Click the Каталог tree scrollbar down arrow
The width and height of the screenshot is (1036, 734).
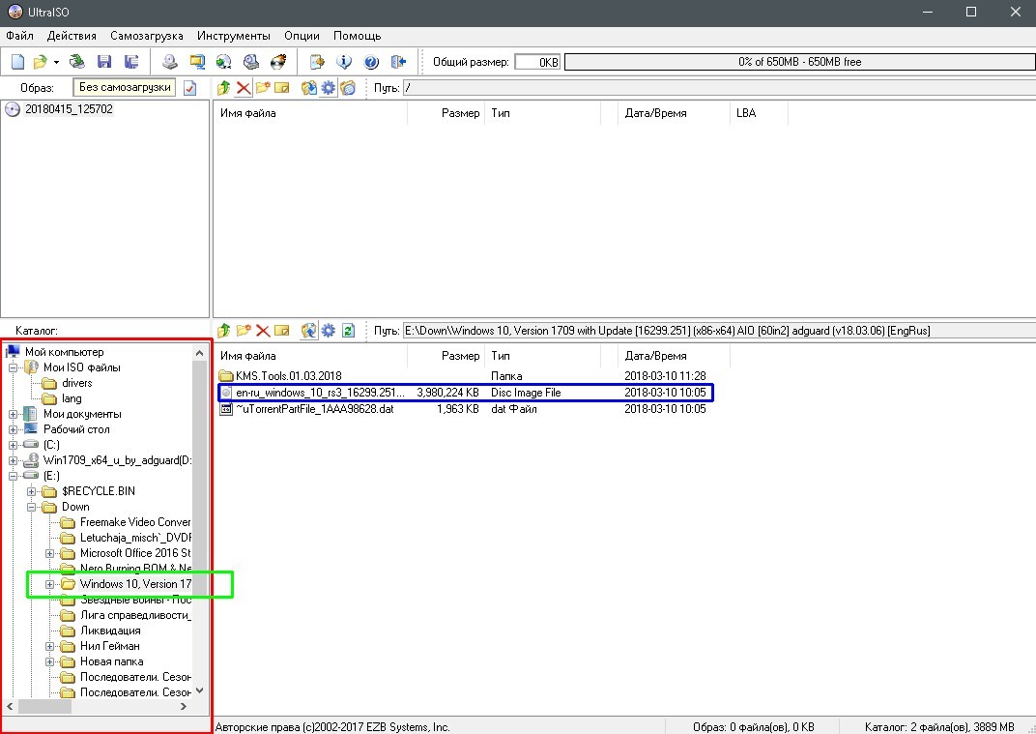click(199, 691)
